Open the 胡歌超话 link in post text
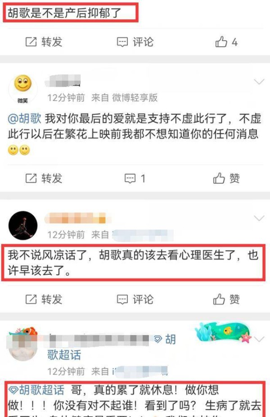The width and height of the screenshot is (270, 417). point(36,390)
